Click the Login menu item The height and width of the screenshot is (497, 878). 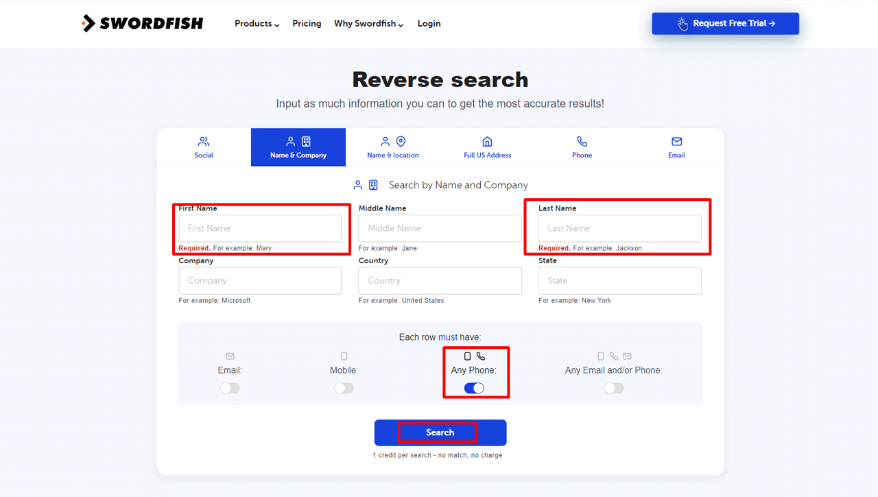tap(429, 23)
